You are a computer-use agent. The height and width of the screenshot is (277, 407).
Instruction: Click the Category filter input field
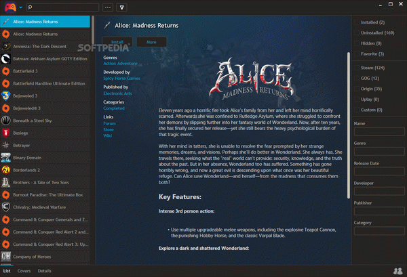pyautogui.click(x=379, y=231)
